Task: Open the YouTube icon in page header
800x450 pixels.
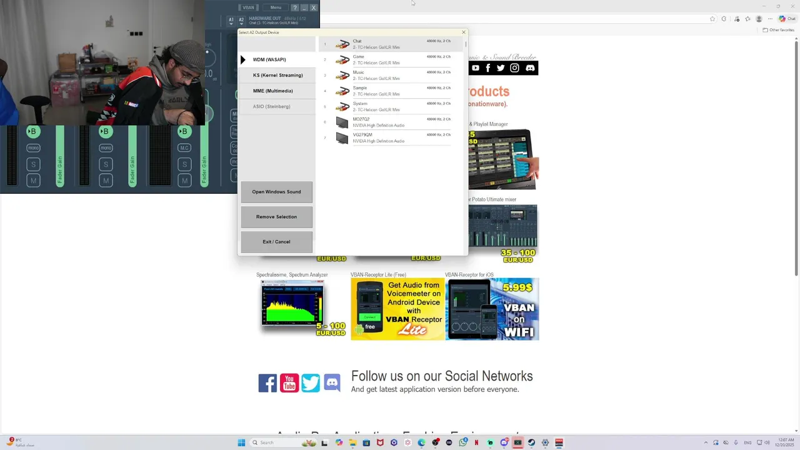Action: [x=476, y=68]
